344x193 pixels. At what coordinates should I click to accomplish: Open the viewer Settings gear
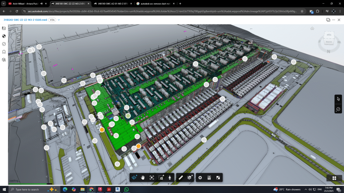(x=200, y=178)
